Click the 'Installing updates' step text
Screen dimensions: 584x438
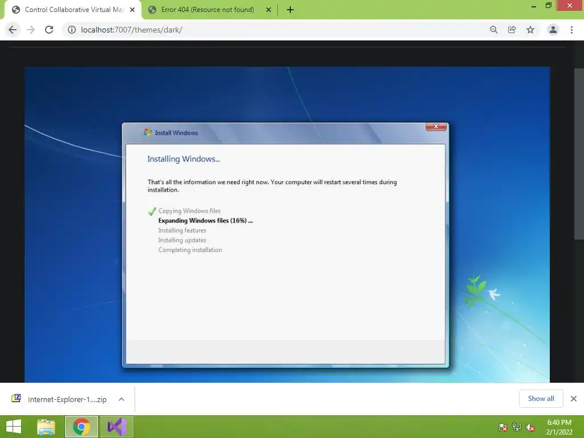click(182, 240)
